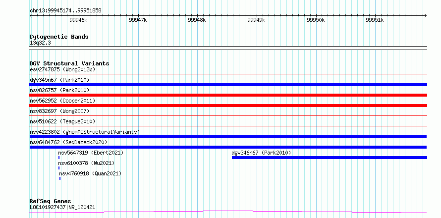Screen dimensions: 441x218
Task: Click the 99946k ruler tick label
Action: 79,20
